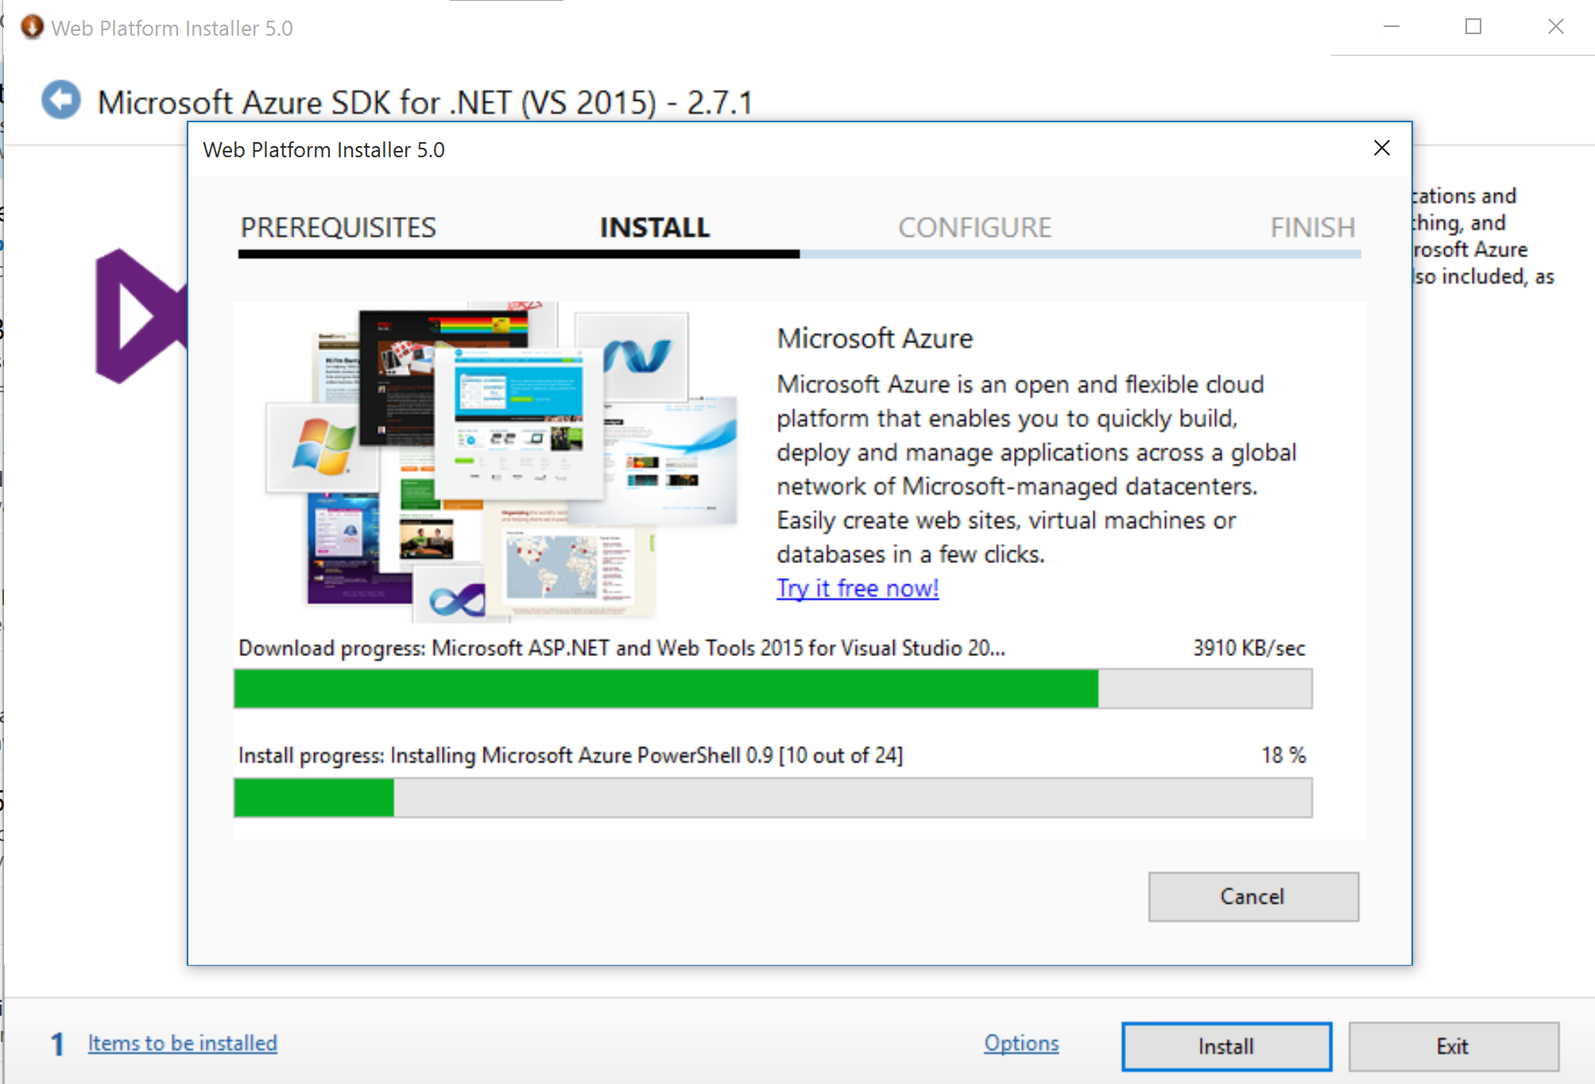Viewport: 1595px width, 1084px height.
Task: Click the items count number 1
Action: tap(57, 1044)
